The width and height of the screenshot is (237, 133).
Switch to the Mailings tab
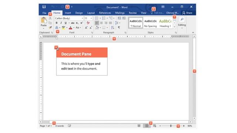[x=120, y=13]
